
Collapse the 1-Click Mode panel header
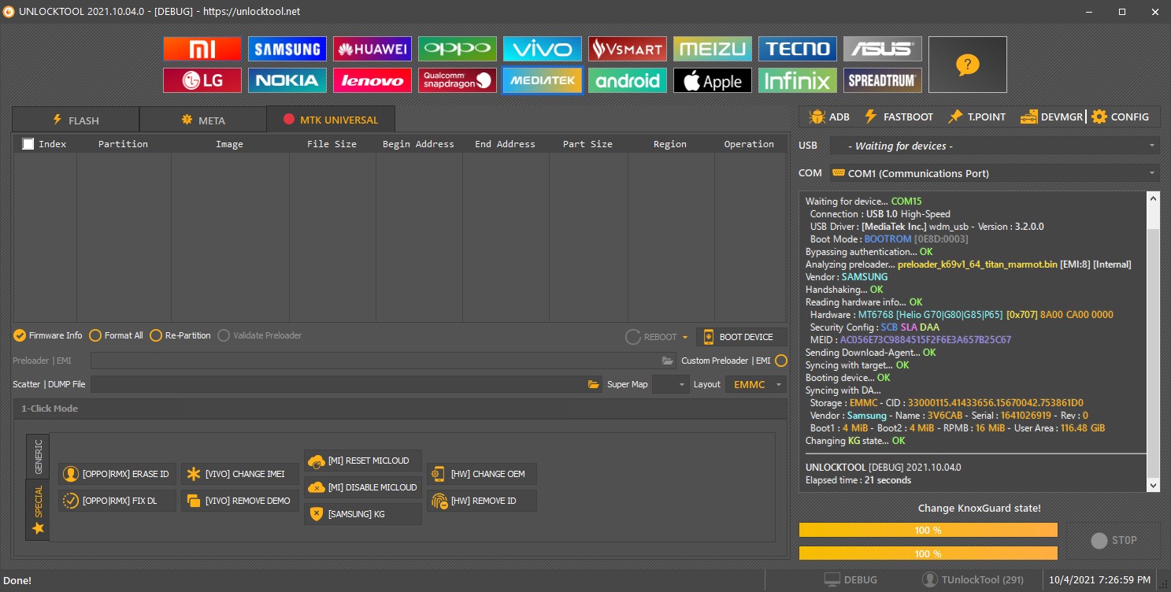[400, 409]
